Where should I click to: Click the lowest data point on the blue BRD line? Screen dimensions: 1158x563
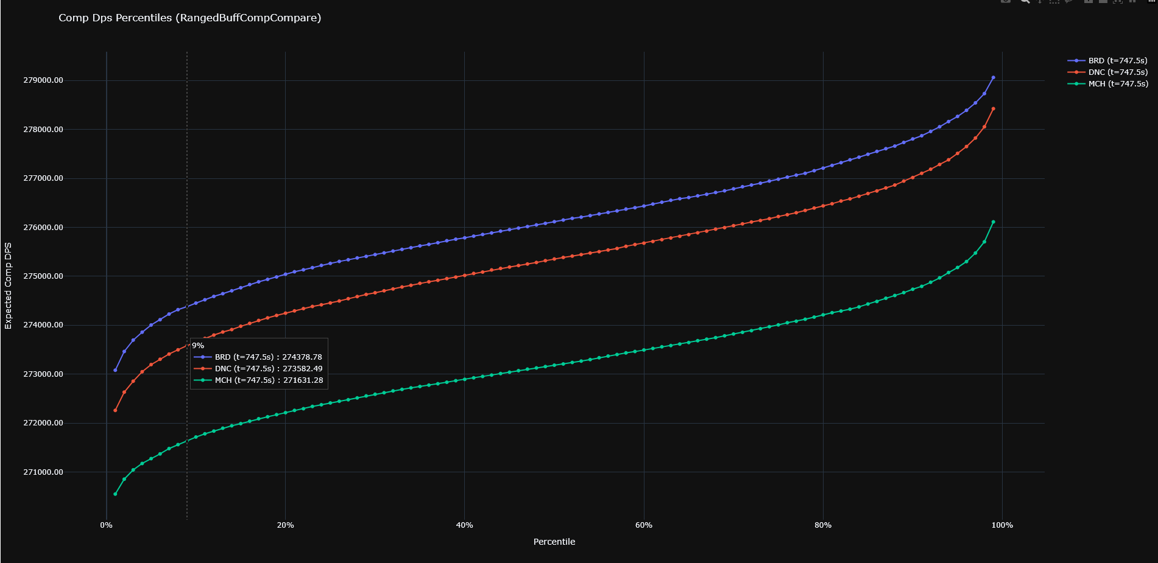tap(115, 370)
